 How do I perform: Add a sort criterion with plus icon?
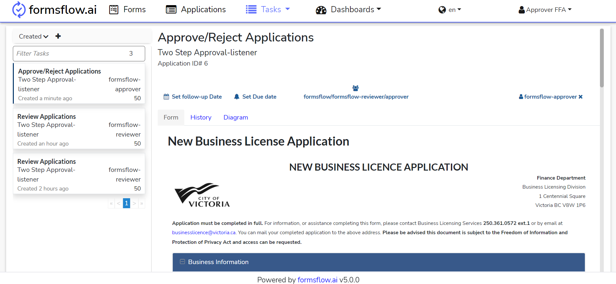click(x=58, y=36)
